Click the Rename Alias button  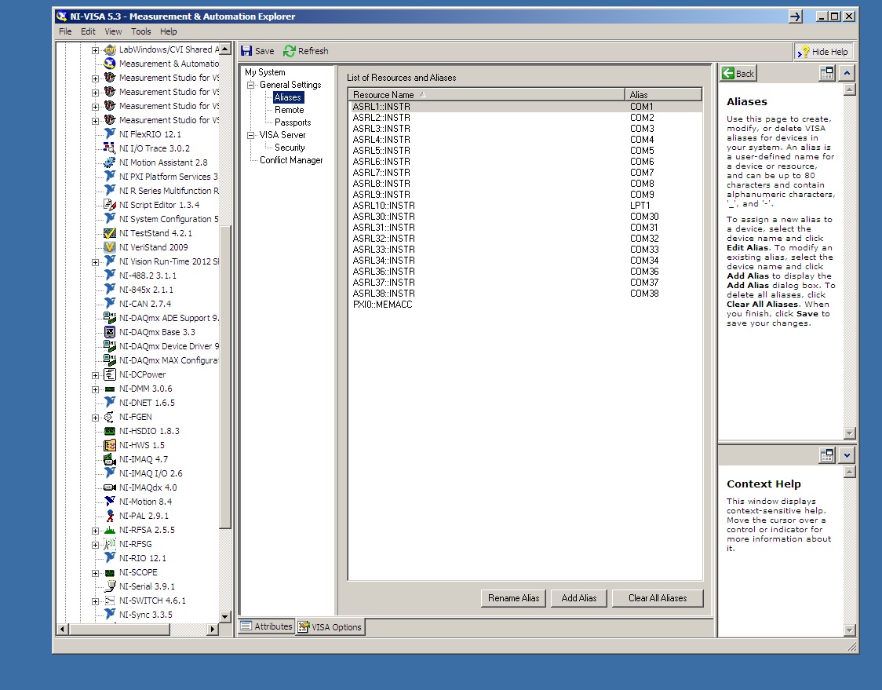(513, 598)
